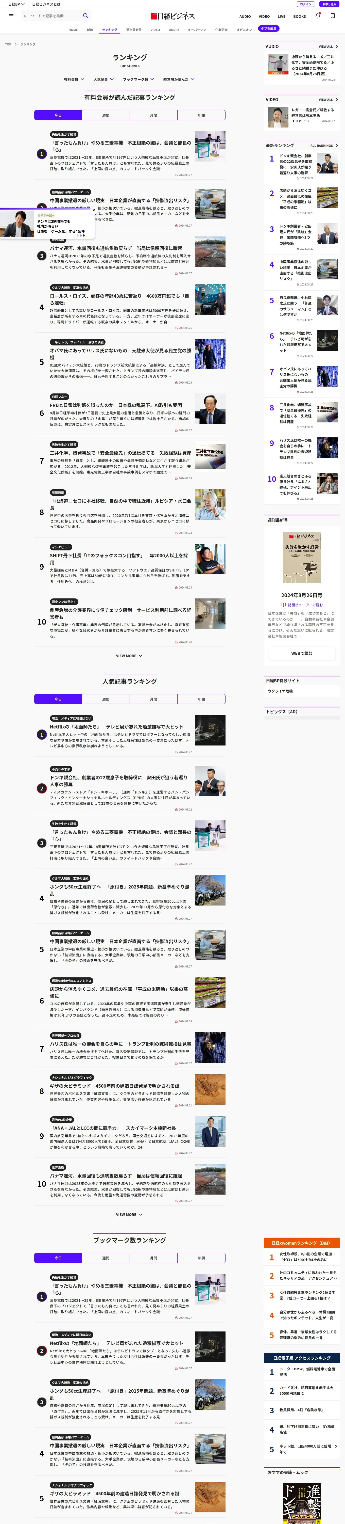Go to HOME in navigation bar
This screenshot has height=1524, width=345.
(73, 29)
